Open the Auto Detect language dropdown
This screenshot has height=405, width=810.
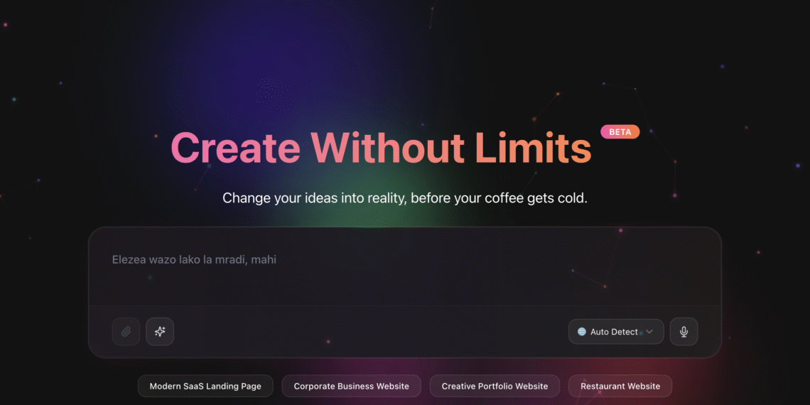[x=616, y=332]
